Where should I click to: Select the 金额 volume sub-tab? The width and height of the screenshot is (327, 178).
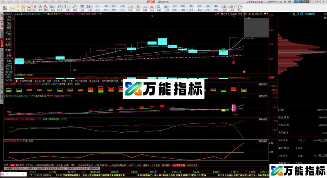pyautogui.click(x=49, y=80)
